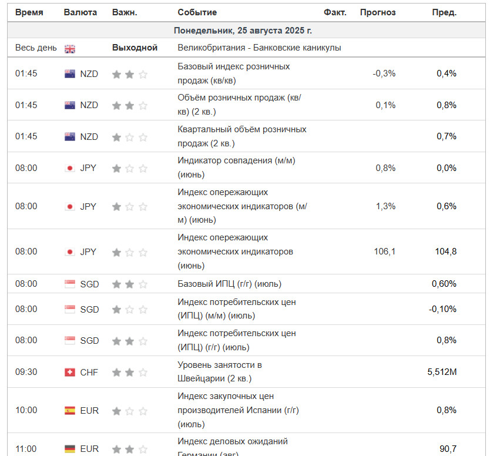490x456 pixels.
Task: Click New Zealand flag beside Квартальный объём розничных продаж
Action: click(70, 136)
